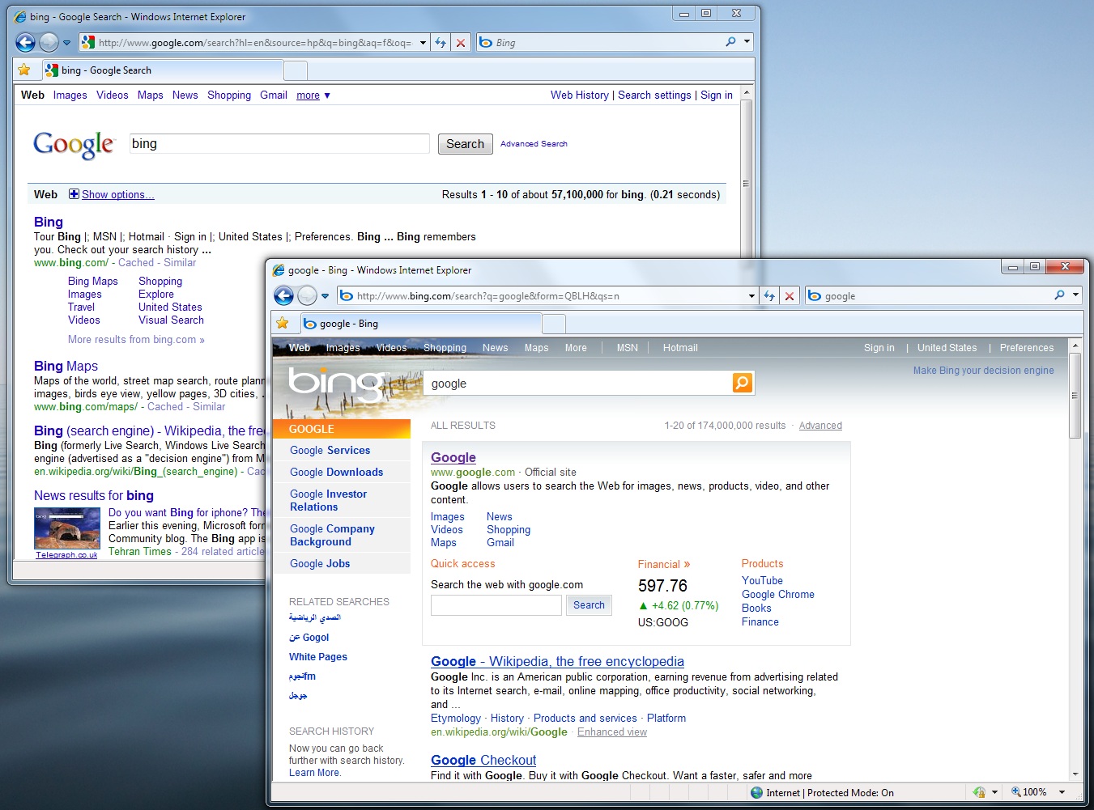Open recent pages dropdown in Bing window
The image size is (1094, 810).
(325, 296)
